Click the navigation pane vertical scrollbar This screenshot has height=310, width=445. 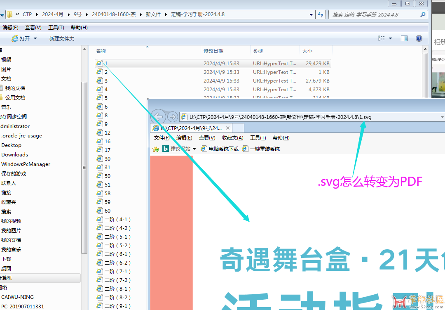[x=84, y=167]
